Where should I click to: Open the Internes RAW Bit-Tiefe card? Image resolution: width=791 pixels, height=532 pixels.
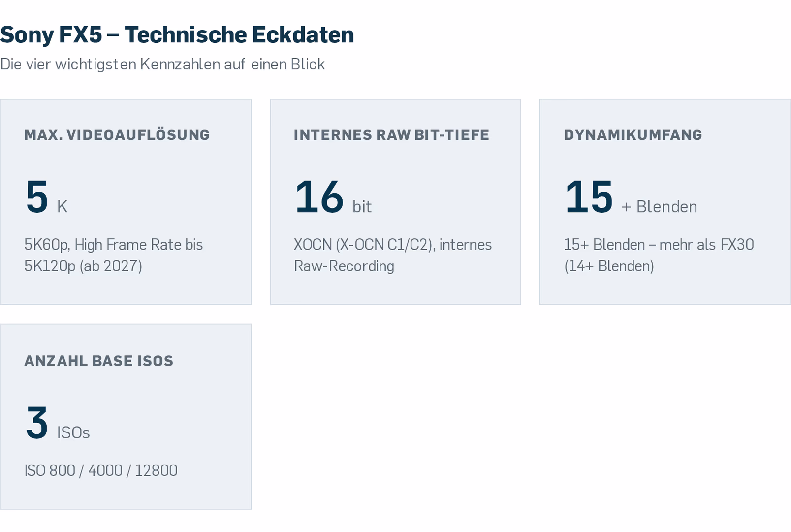(x=395, y=201)
